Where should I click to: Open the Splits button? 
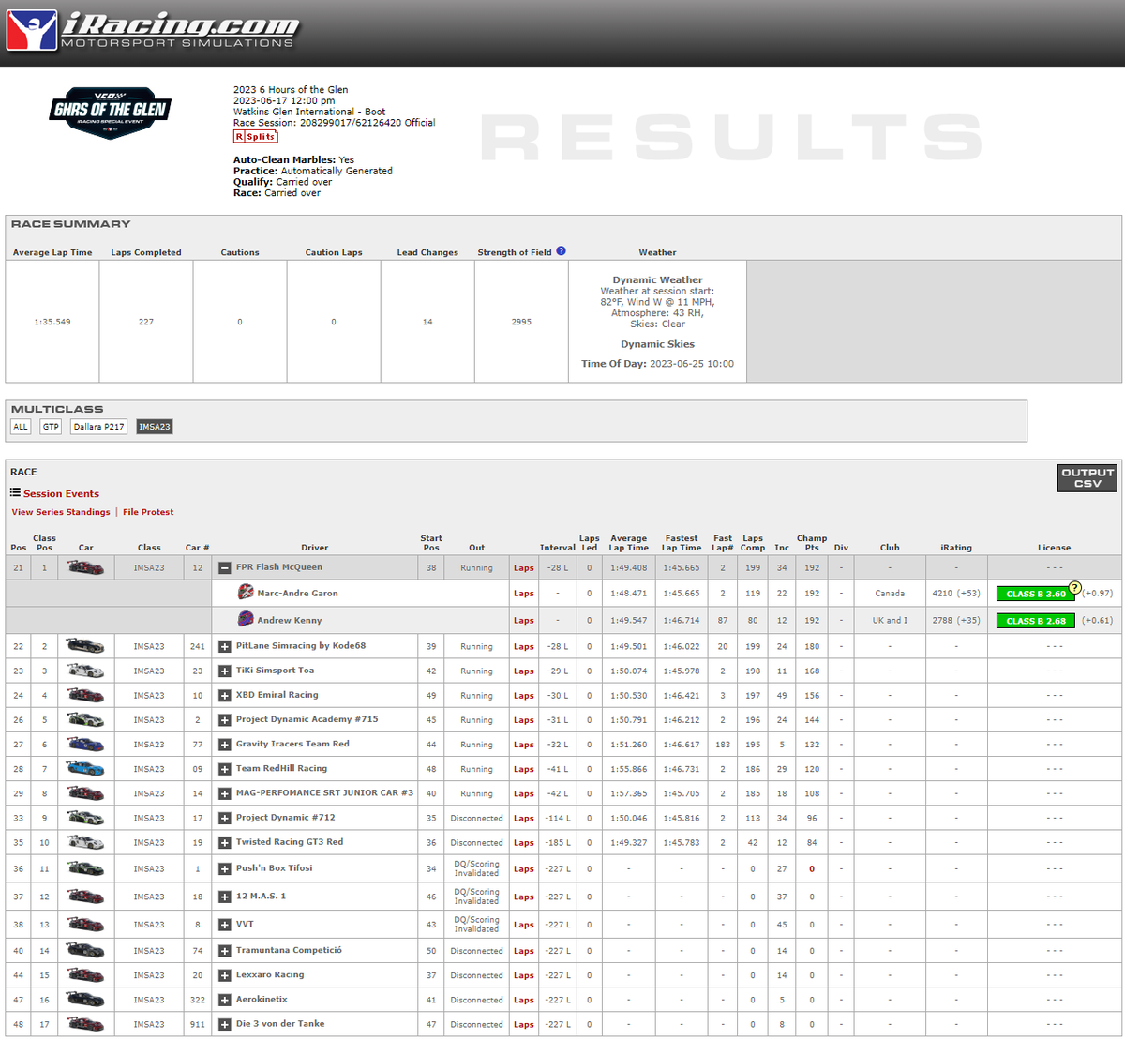click(255, 136)
